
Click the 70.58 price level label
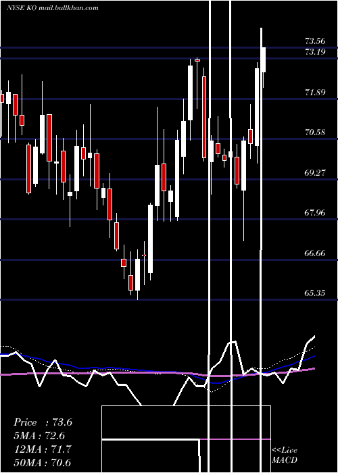pyautogui.click(x=315, y=132)
